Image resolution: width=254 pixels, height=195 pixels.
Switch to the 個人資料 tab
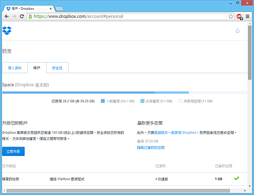click(15, 68)
